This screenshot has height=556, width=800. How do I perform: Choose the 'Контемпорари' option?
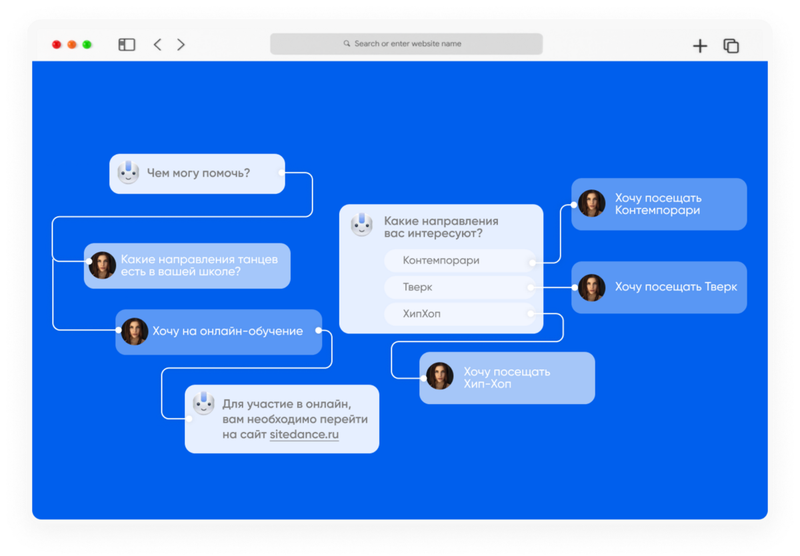pyautogui.click(x=460, y=261)
